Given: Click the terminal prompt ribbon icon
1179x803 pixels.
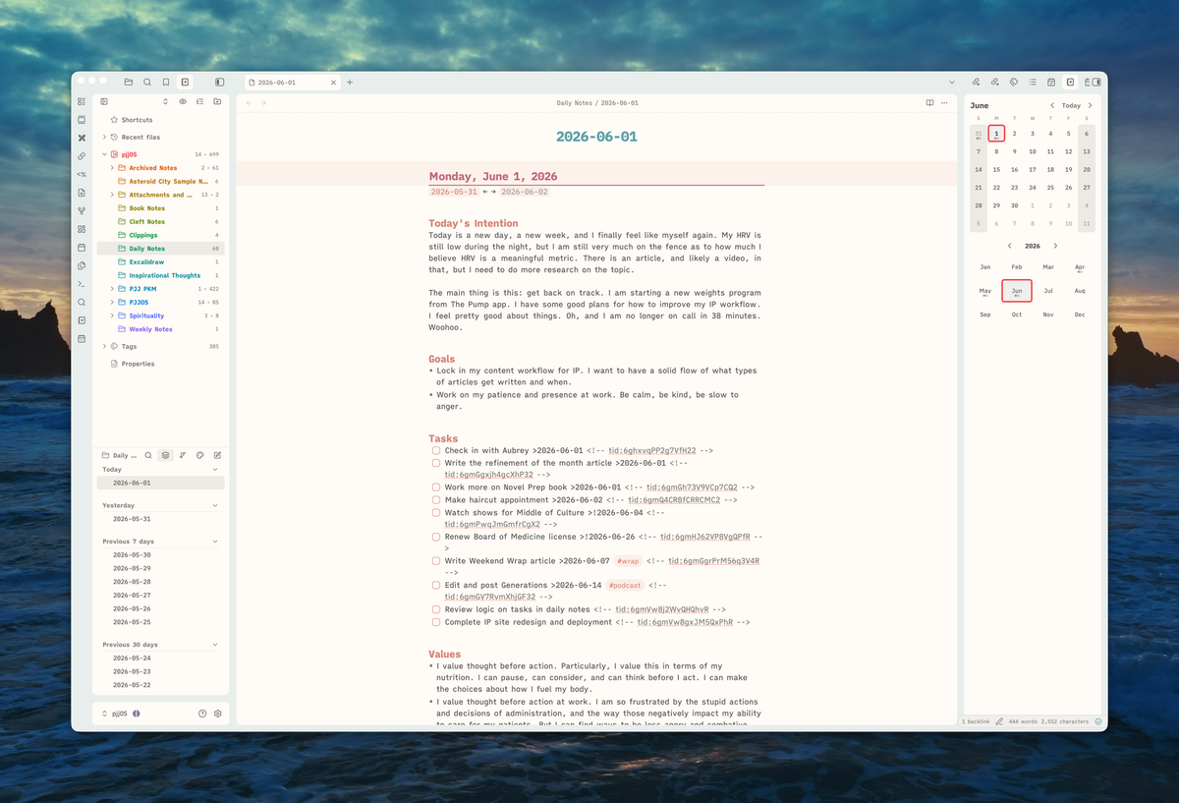Looking at the screenshot, I should [x=82, y=283].
